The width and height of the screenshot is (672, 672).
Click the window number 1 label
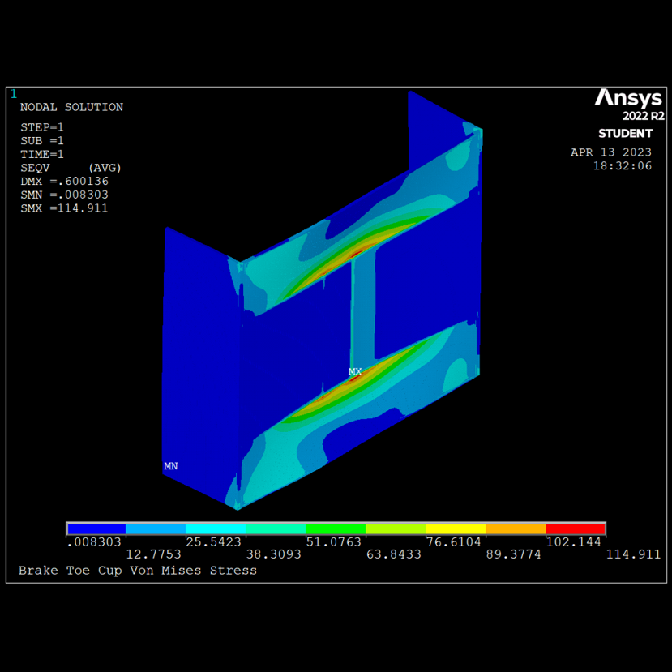coord(14,94)
